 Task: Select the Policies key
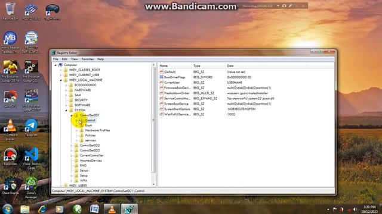click(x=90, y=136)
